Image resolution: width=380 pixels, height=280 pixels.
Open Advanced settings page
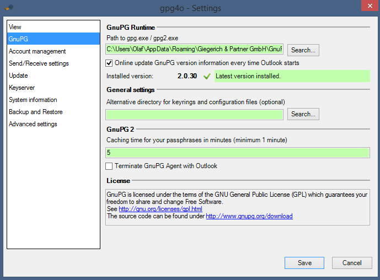pyautogui.click(x=53, y=124)
